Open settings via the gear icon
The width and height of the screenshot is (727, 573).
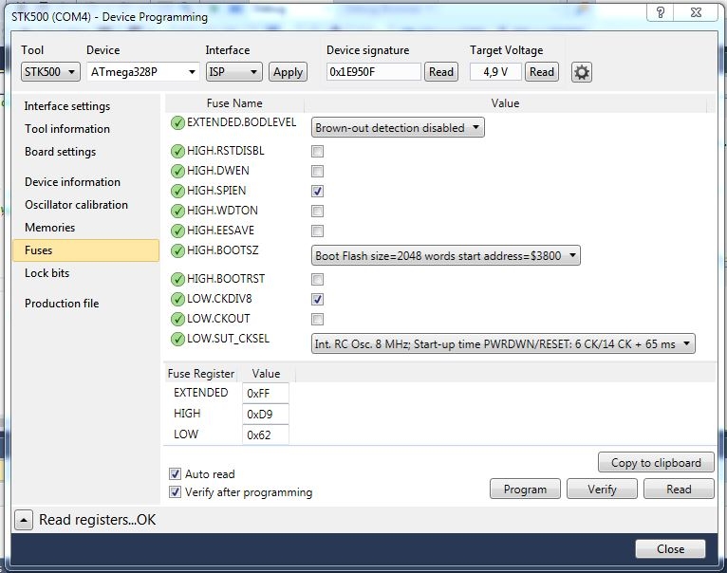582,72
